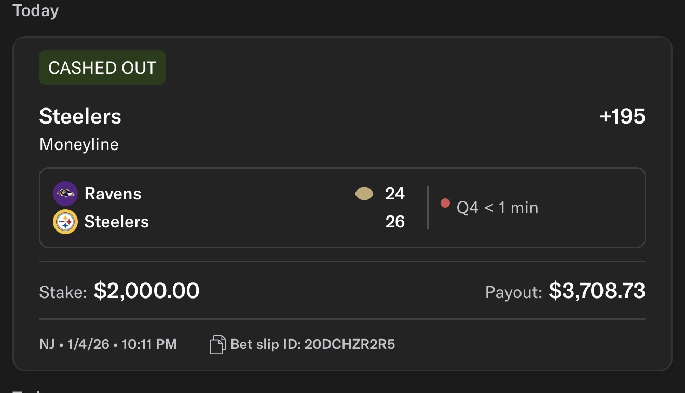Click the $2,000.00 stake amount
This screenshot has height=393, width=685.
click(146, 291)
